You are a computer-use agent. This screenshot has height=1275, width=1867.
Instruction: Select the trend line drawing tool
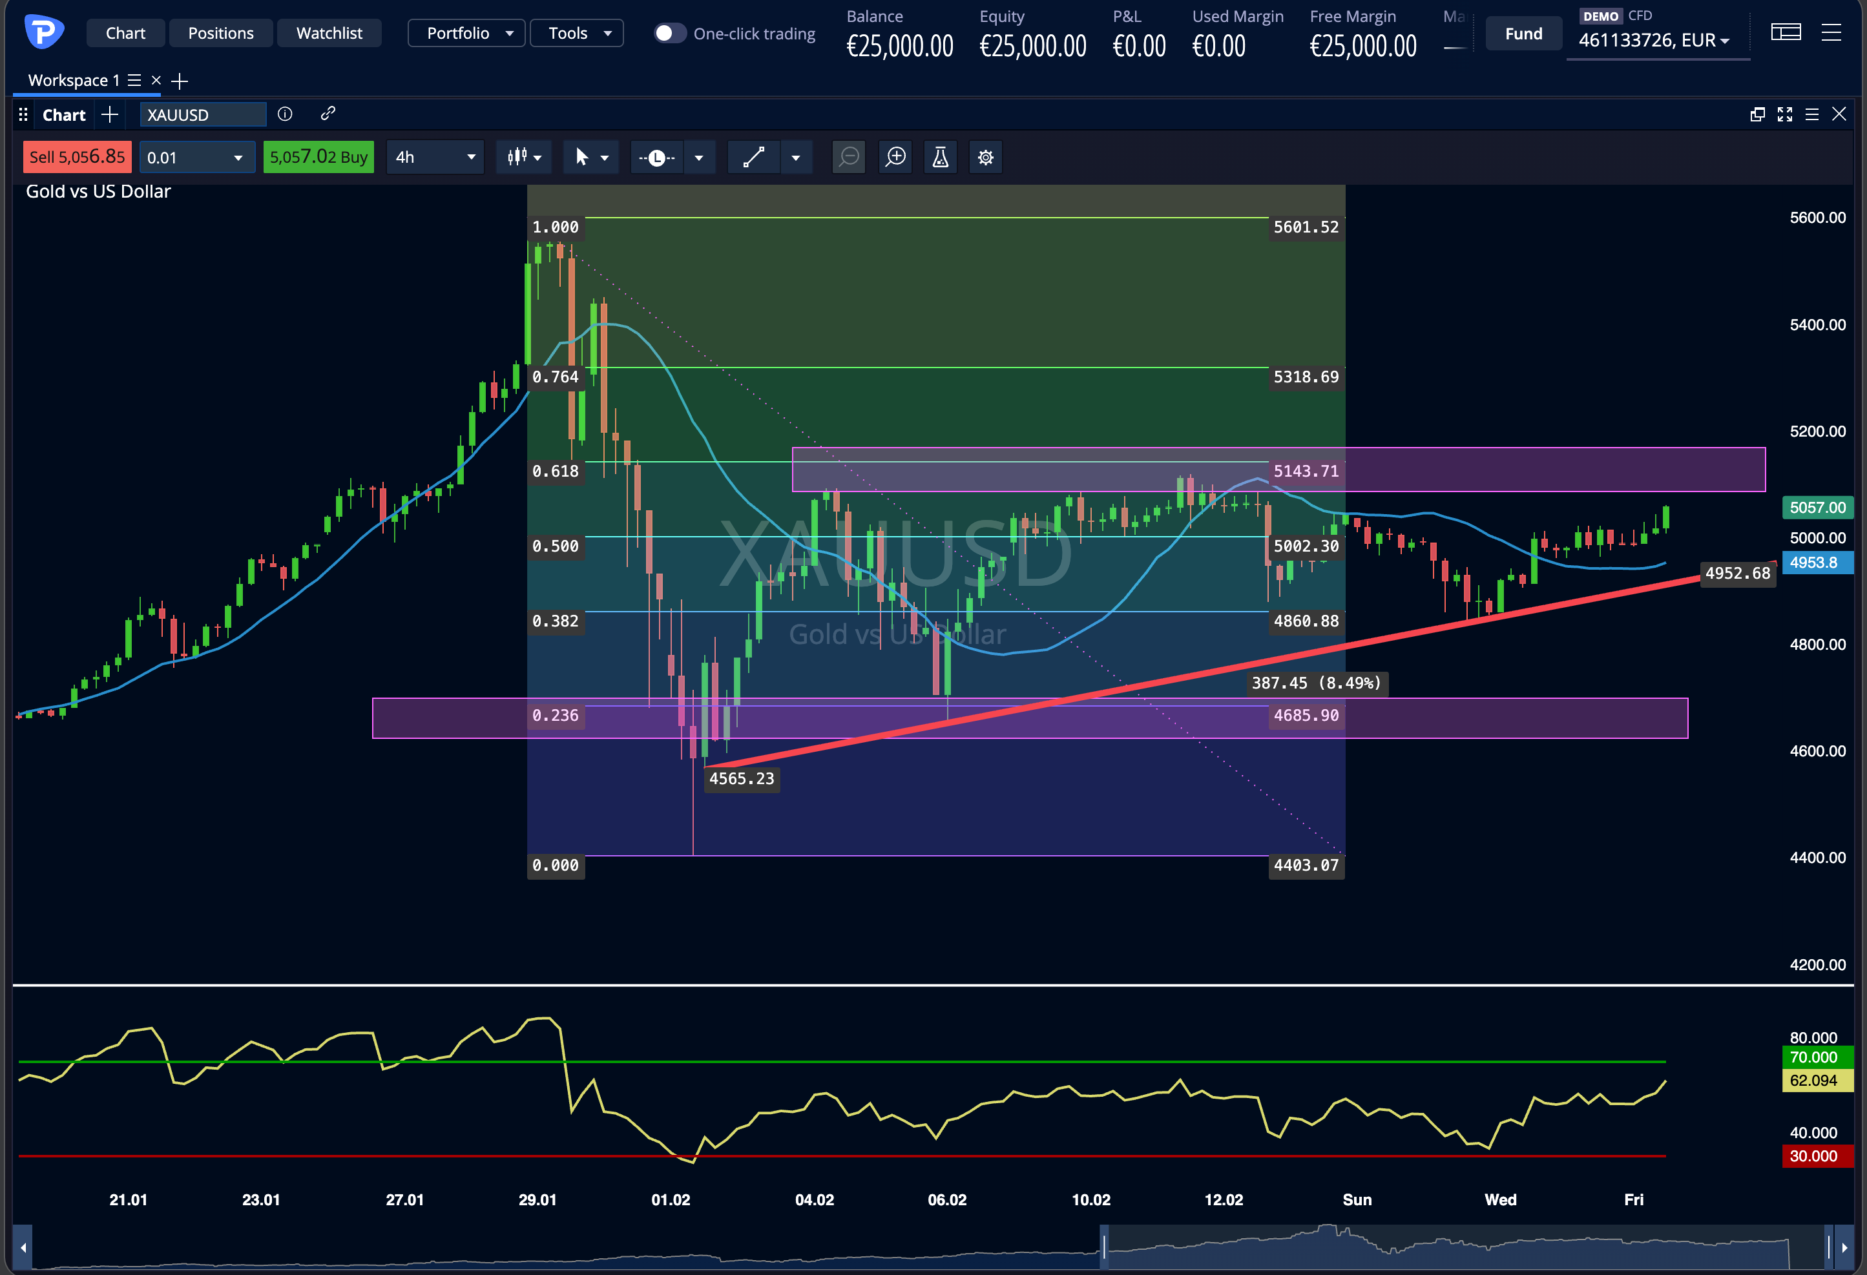click(753, 158)
